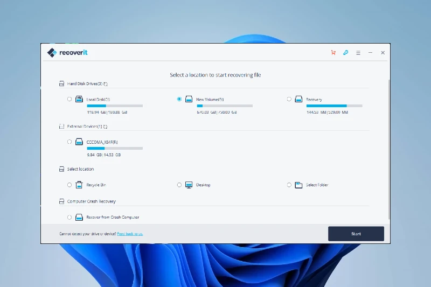Select Recover from Crash Computer option
The image size is (431, 287).
[69, 217]
